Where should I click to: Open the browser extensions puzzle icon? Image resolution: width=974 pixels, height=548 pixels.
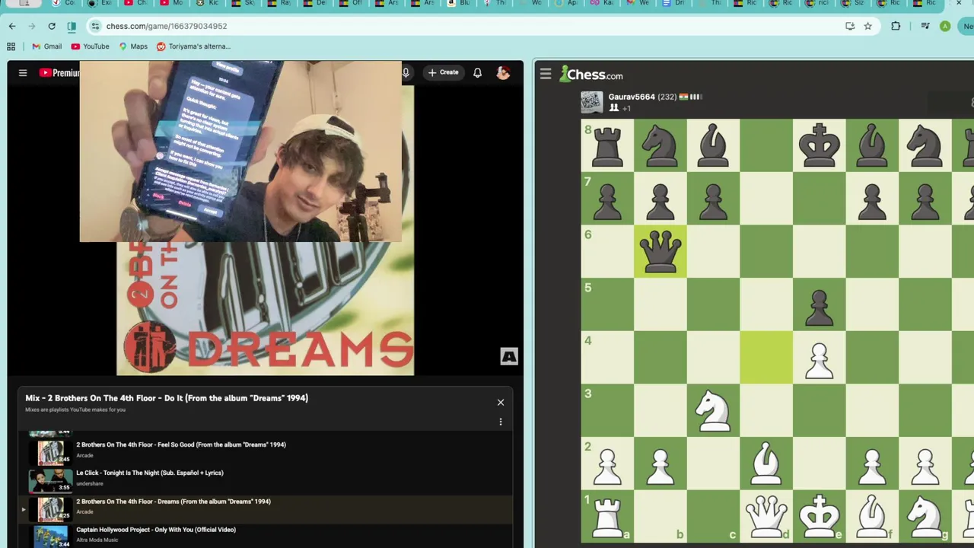click(x=896, y=26)
